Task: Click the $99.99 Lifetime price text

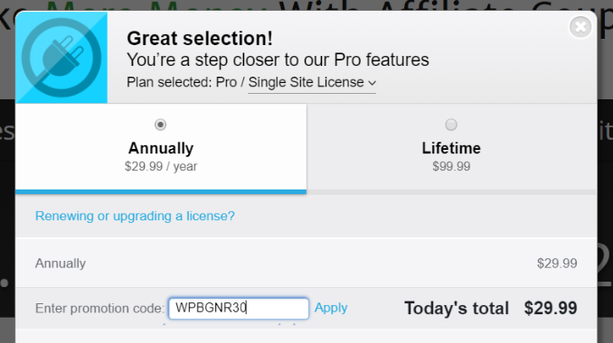Action: (451, 167)
